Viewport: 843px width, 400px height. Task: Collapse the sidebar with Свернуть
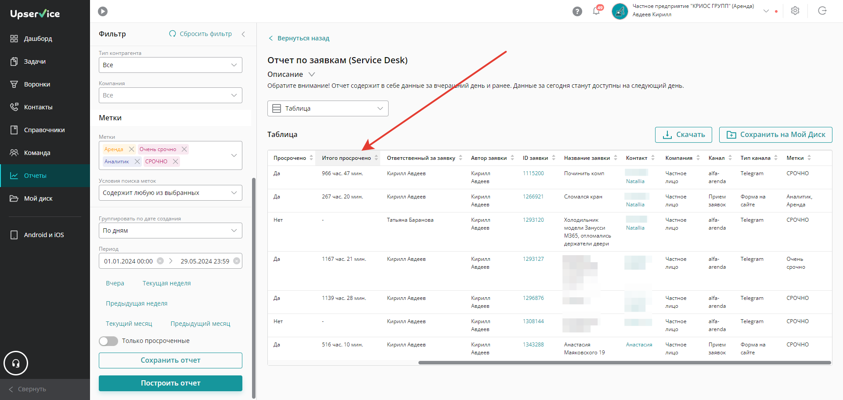pyautogui.click(x=45, y=389)
